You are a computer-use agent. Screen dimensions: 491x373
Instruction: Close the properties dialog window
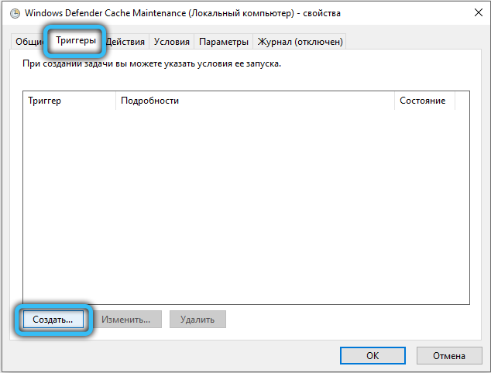[478, 13]
